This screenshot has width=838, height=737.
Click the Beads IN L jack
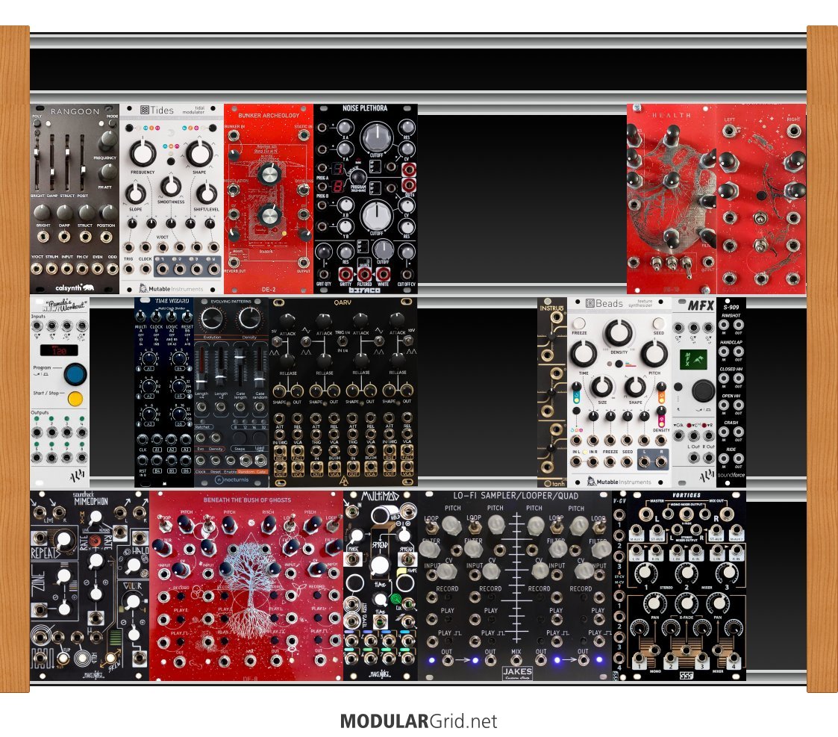coord(576,461)
